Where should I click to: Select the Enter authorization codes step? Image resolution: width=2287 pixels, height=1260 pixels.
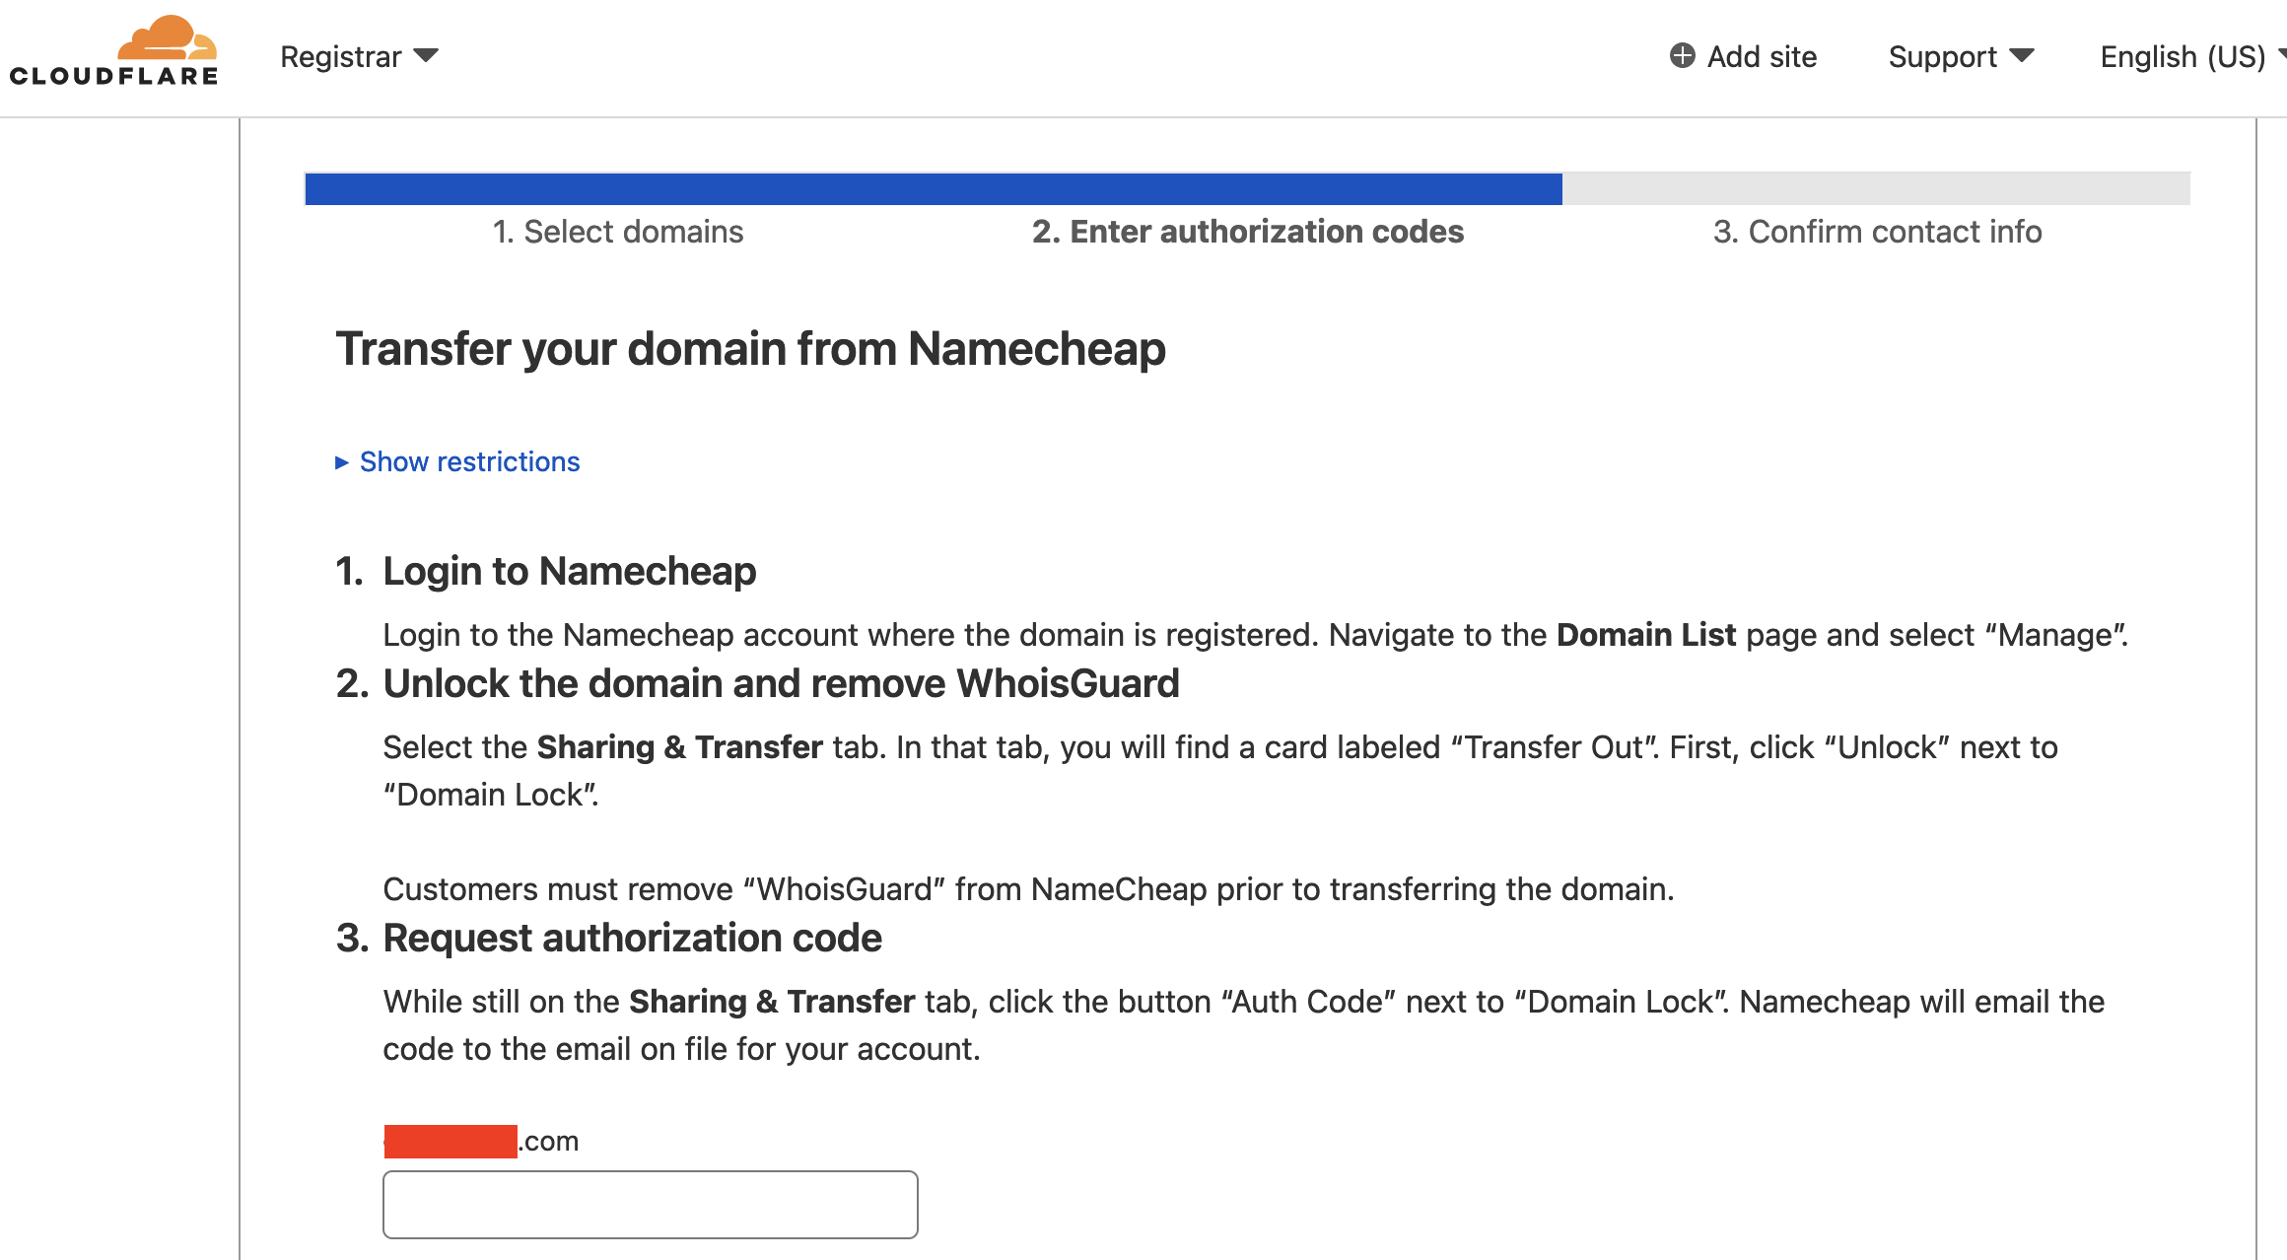pyautogui.click(x=1248, y=232)
